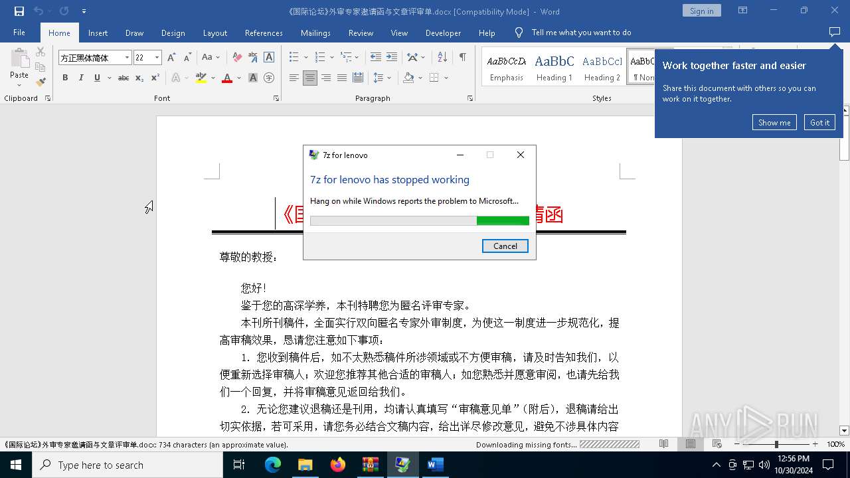Click Enclose Characters icon
The image size is (850, 478).
(269, 78)
